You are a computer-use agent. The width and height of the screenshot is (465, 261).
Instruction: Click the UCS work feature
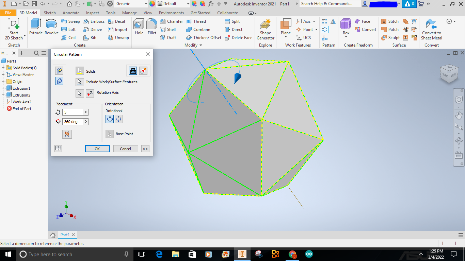303,38
